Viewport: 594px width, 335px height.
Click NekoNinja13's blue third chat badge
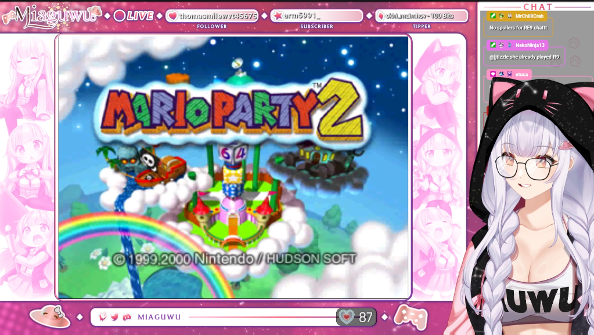tap(510, 45)
